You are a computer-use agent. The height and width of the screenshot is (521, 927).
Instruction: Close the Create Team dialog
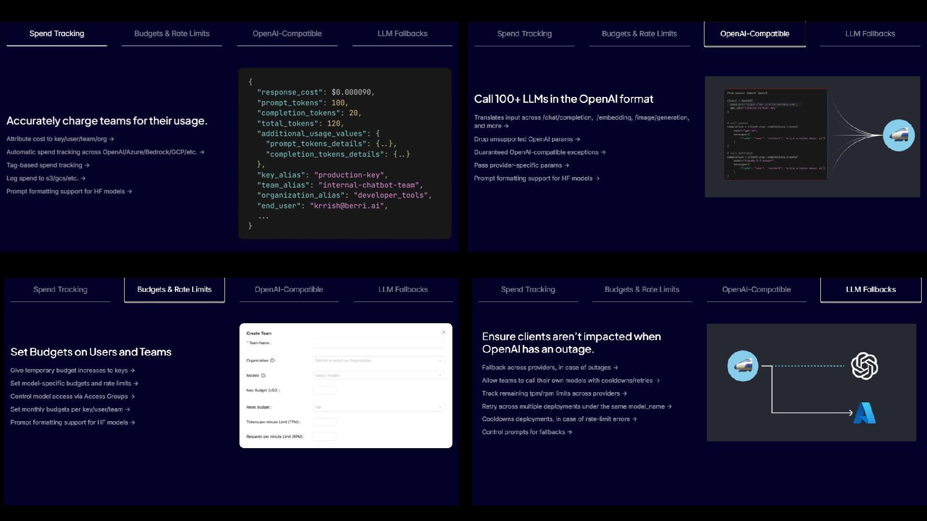tap(443, 332)
